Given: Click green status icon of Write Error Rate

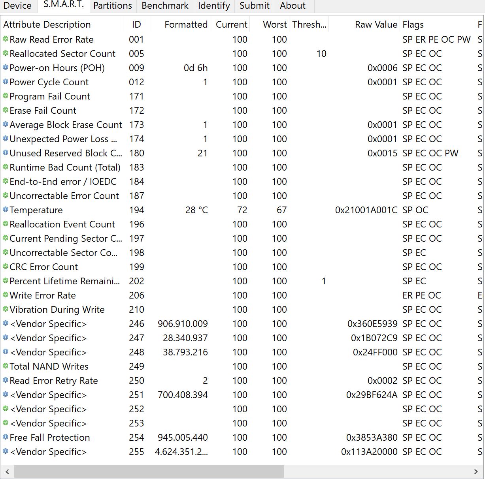Looking at the screenshot, I should pyautogui.click(x=6, y=295).
